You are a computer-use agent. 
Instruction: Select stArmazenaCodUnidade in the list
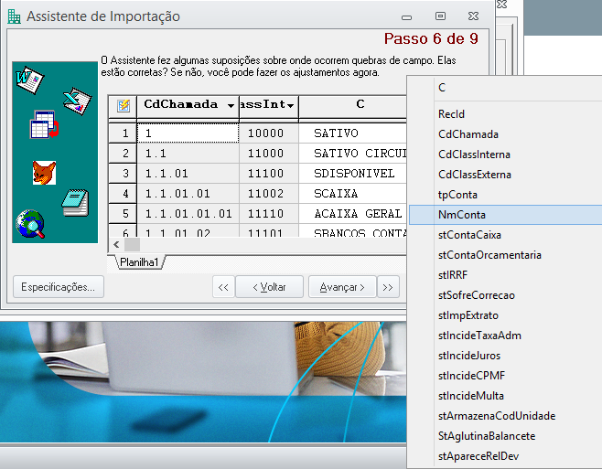tap(504, 416)
